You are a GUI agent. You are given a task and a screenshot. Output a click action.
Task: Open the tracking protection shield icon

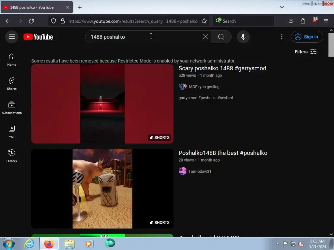(x=53, y=21)
